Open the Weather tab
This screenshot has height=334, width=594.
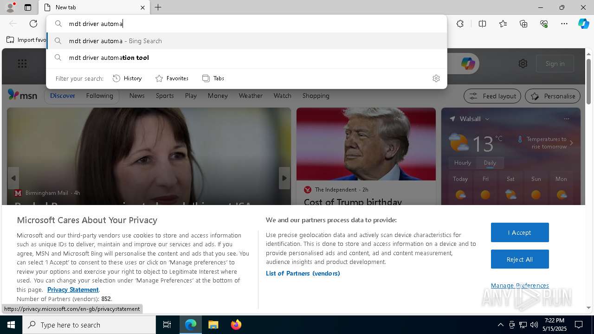click(x=251, y=96)
